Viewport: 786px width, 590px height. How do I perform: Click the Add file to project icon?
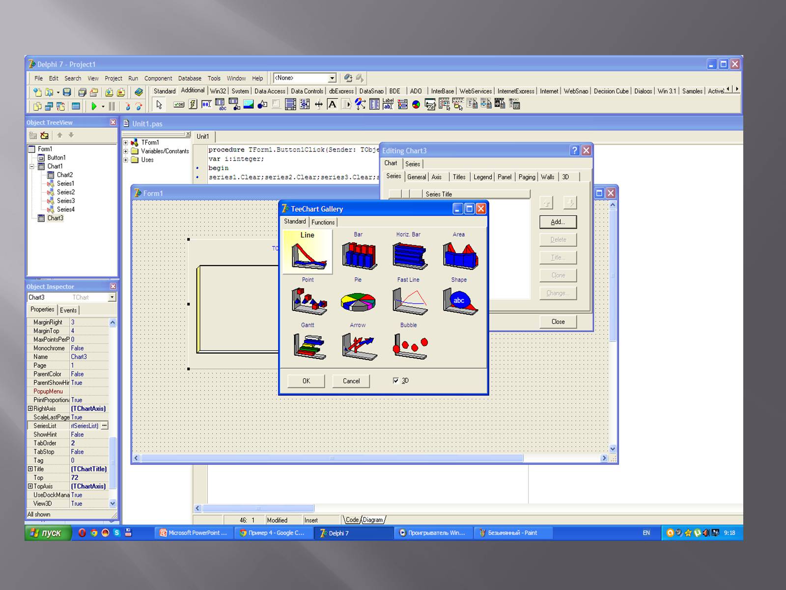pyautogui.click(x=109, y=92)
